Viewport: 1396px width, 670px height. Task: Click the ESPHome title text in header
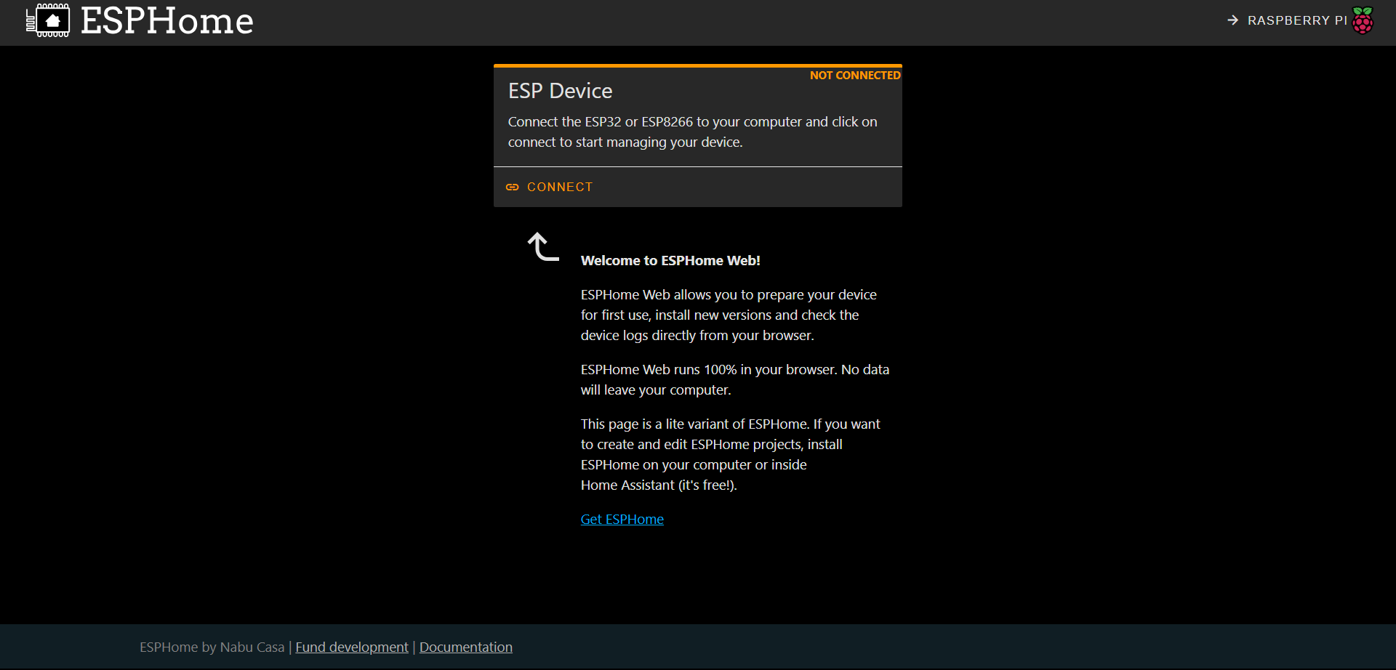(x=167, y=20)
